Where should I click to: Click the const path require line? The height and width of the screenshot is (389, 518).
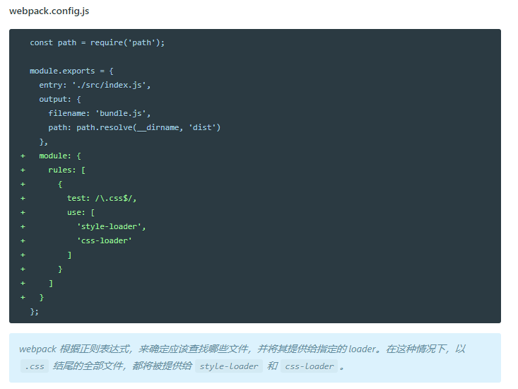coord(97,42)
